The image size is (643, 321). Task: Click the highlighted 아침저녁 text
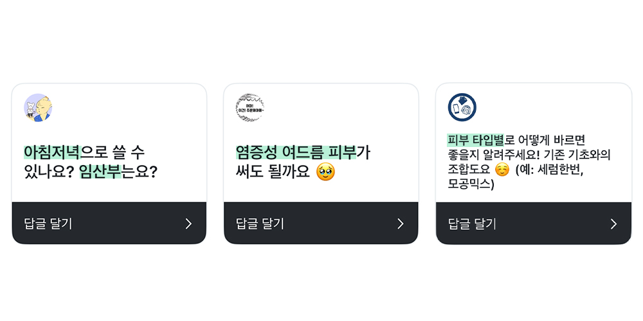coord(52,152)
